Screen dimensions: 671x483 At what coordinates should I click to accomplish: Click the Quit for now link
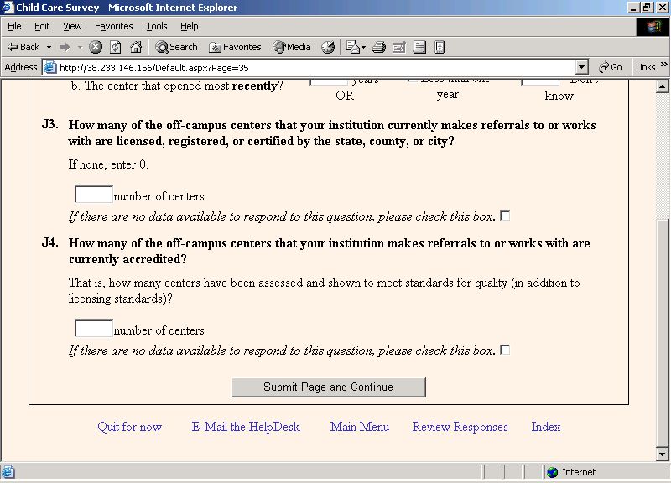(130, 427)
